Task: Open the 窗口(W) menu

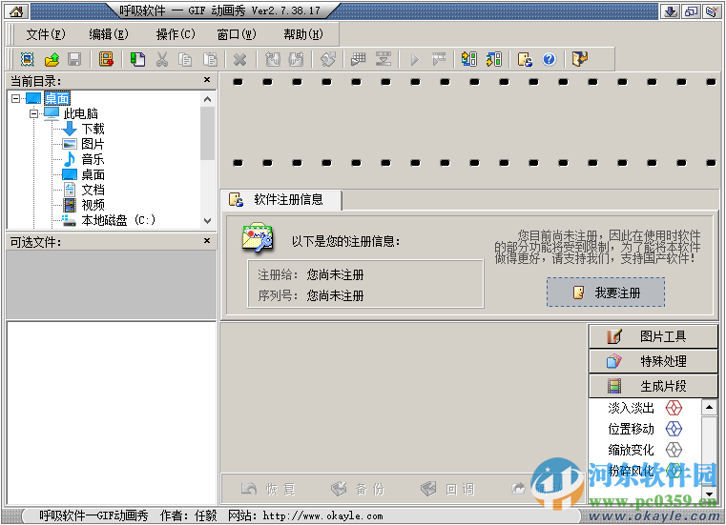Action: (237, 34)
